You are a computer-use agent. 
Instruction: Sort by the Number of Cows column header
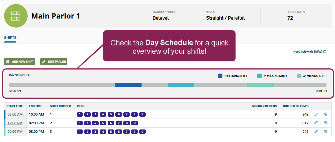click(295, 106)
